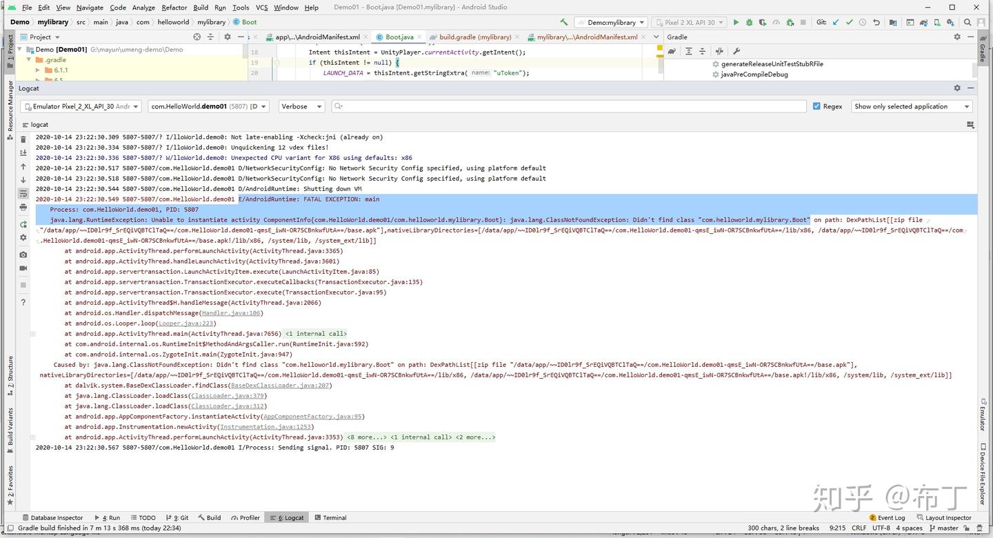The width and height of the screenshot is (993, 538).
Task: Click the print logcat icon
Action: tap(23, 207)
